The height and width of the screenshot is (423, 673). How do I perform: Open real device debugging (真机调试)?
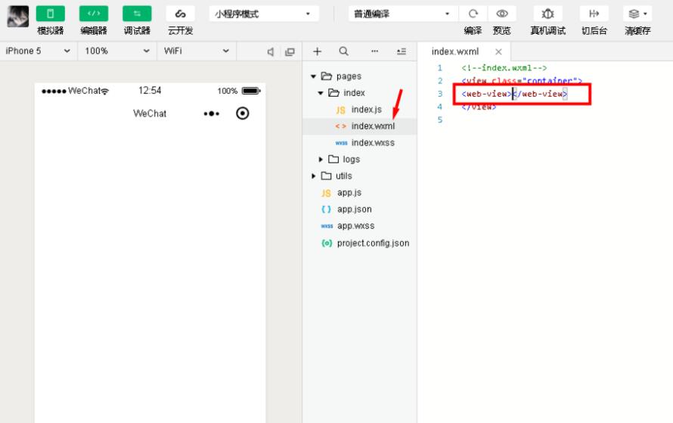pos(547,14)
